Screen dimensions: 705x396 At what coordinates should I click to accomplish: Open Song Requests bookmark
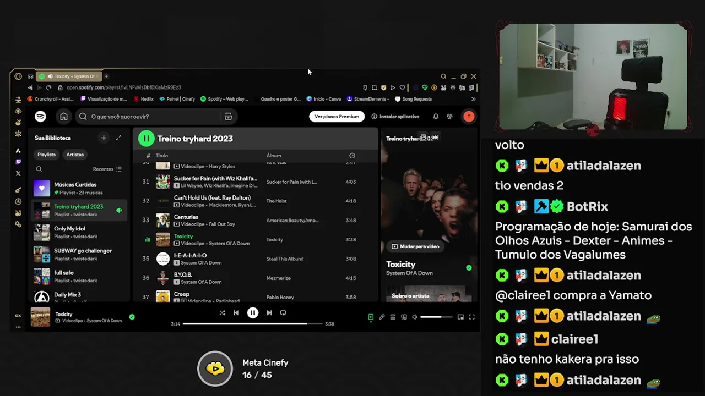[x=413, y=99]
